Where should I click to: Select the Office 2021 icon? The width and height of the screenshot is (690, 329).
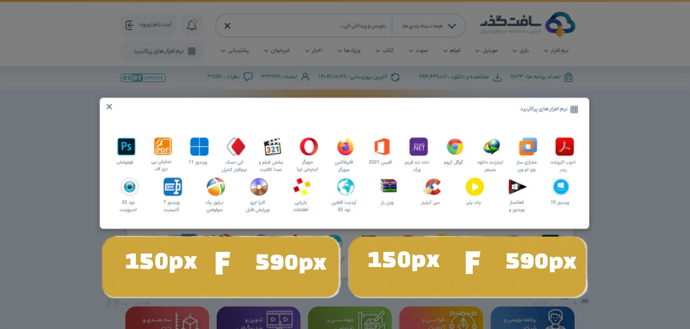(382, 147)
